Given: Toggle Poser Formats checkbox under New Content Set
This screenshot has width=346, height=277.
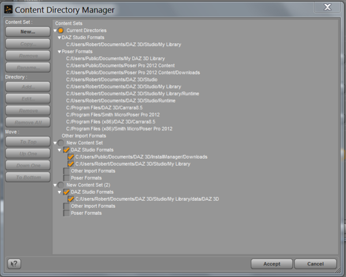Looking at the screenshot, I should (66, 178).
